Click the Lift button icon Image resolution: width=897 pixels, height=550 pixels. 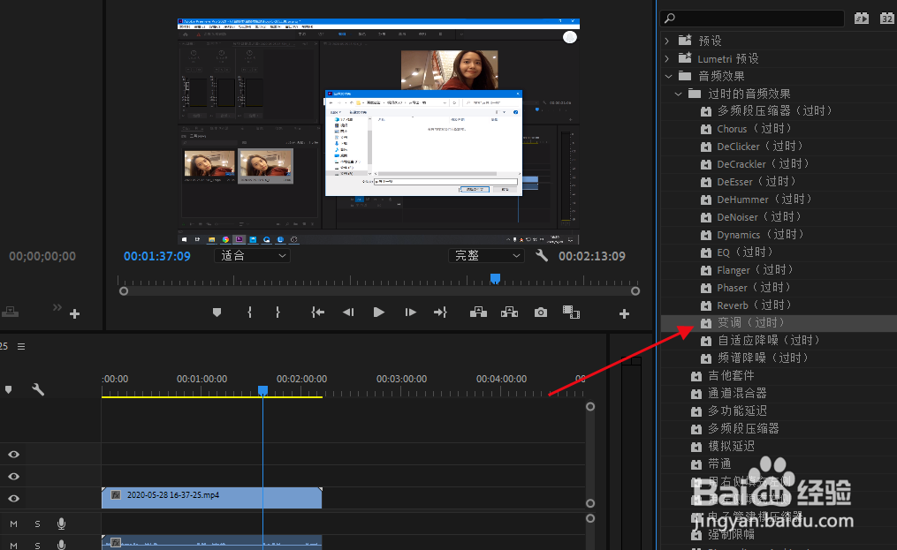click(x=478, y=313)
